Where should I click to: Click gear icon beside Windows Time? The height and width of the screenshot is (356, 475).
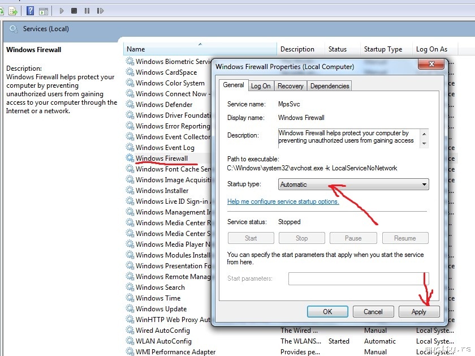point(130,298)
